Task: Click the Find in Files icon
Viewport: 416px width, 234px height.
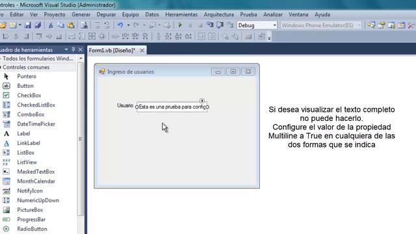Action: (x=84, y=25)
